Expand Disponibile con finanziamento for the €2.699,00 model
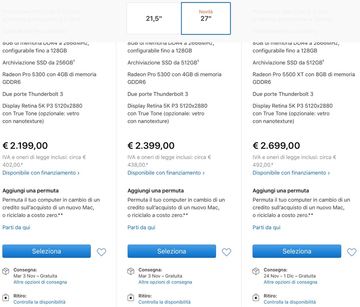The width and height of the screenshot is (360, 307). 291,173
